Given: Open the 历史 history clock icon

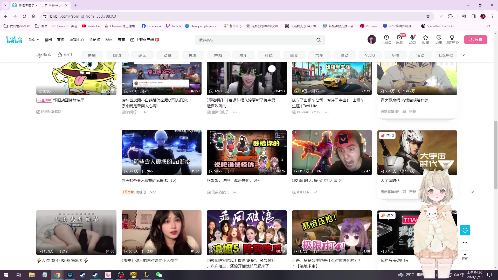Looking at the screenshot, I should tap(439, 40).
